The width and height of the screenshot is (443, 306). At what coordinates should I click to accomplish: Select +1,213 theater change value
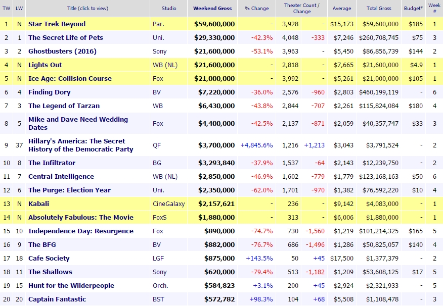click(x=314, y=145)
